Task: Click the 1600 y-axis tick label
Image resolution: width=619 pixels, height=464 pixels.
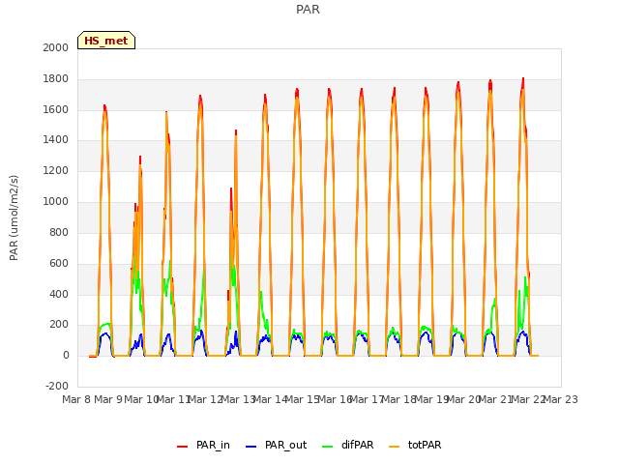Action: [x=56, y=109]
